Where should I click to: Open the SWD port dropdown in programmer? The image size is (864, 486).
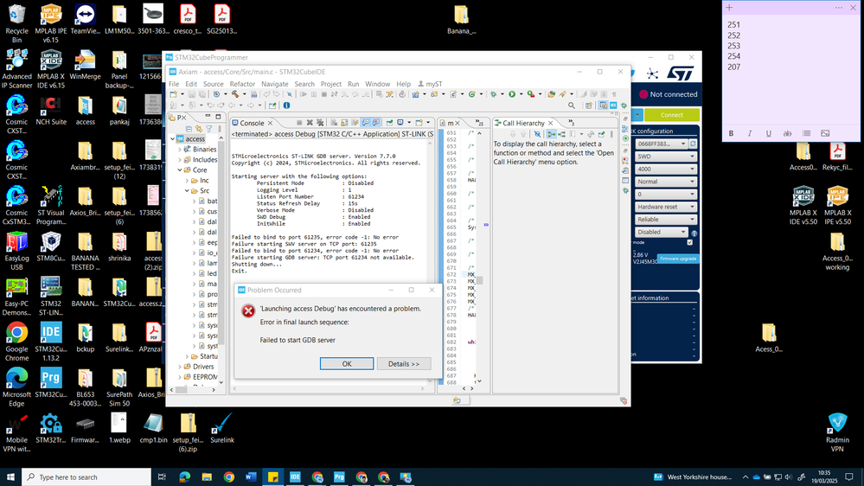[x=666, y=157]
